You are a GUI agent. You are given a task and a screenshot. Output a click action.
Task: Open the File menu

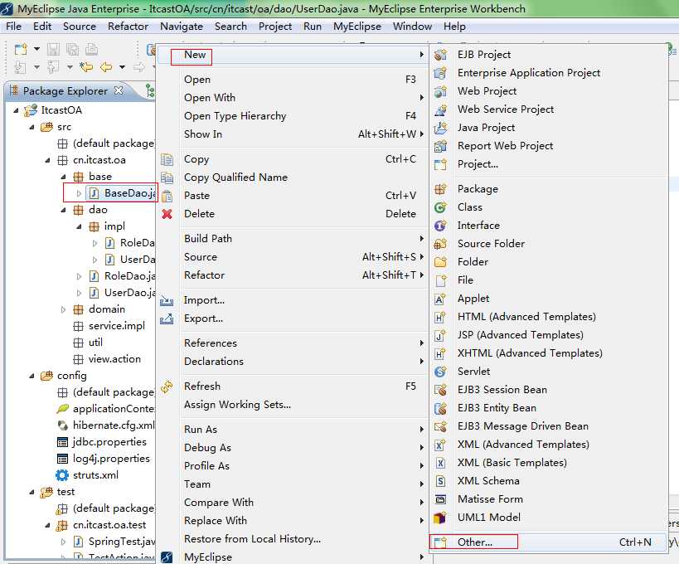coord(13,27)
